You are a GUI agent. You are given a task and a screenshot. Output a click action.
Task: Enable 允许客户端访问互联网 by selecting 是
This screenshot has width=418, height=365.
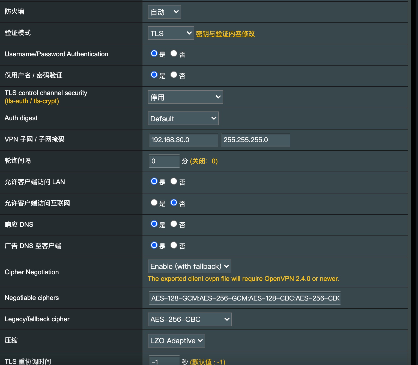pos(154,202)
